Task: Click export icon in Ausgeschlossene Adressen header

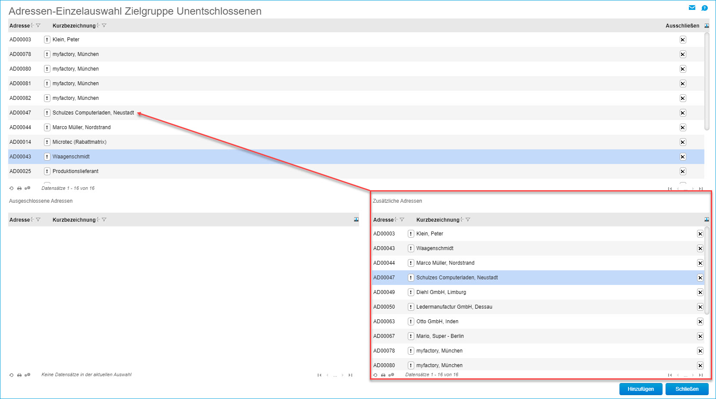Action: click(x=356, y=220)
